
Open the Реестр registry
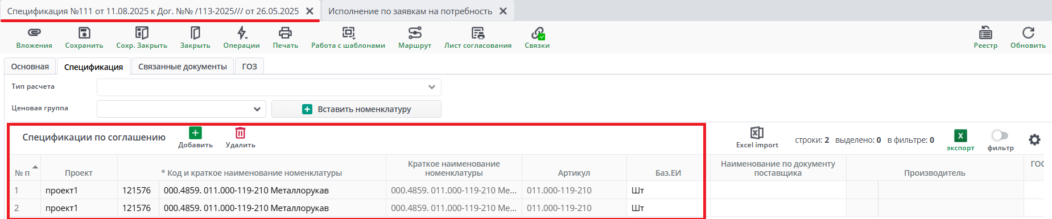pyautogui.click(x=985, y=38)
